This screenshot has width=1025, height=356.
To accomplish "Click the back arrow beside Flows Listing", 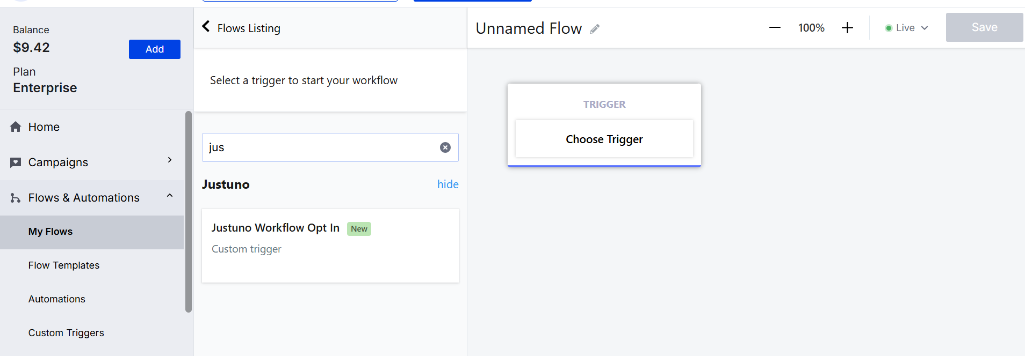I will coord(206,27).
